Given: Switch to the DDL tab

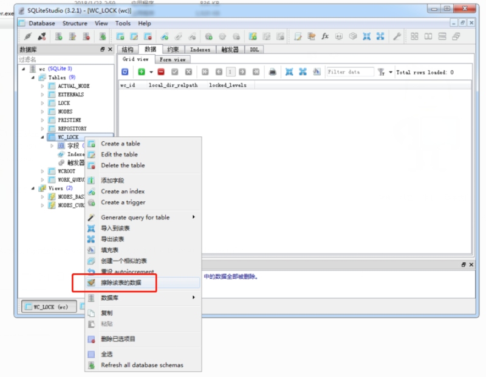Looking at the screenshot, I should 254,50.
